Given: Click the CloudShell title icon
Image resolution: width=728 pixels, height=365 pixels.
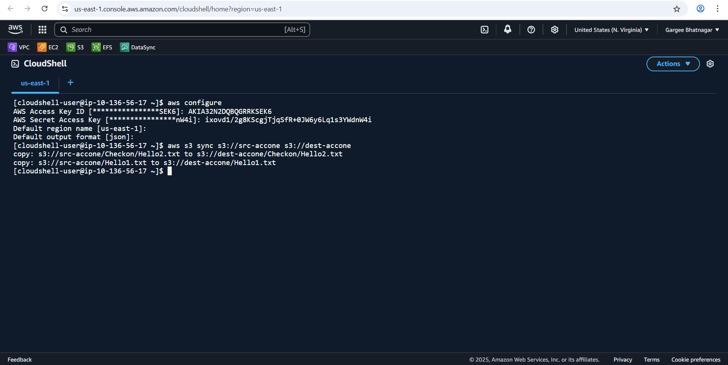Looking at the screenshot, I should [x=15, y=64].
